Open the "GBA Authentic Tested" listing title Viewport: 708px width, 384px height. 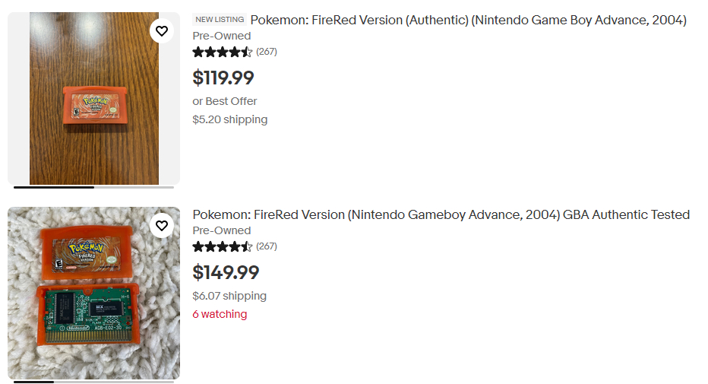click(x=441, y=215)
